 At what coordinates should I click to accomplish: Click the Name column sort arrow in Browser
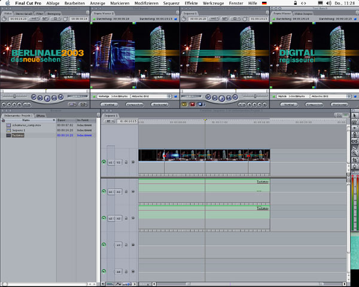[54, 120]
